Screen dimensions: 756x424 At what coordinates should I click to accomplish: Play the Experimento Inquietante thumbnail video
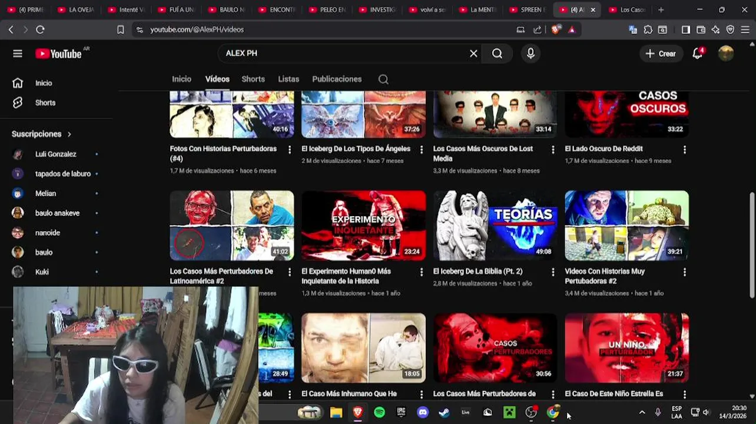click(363, 226)
